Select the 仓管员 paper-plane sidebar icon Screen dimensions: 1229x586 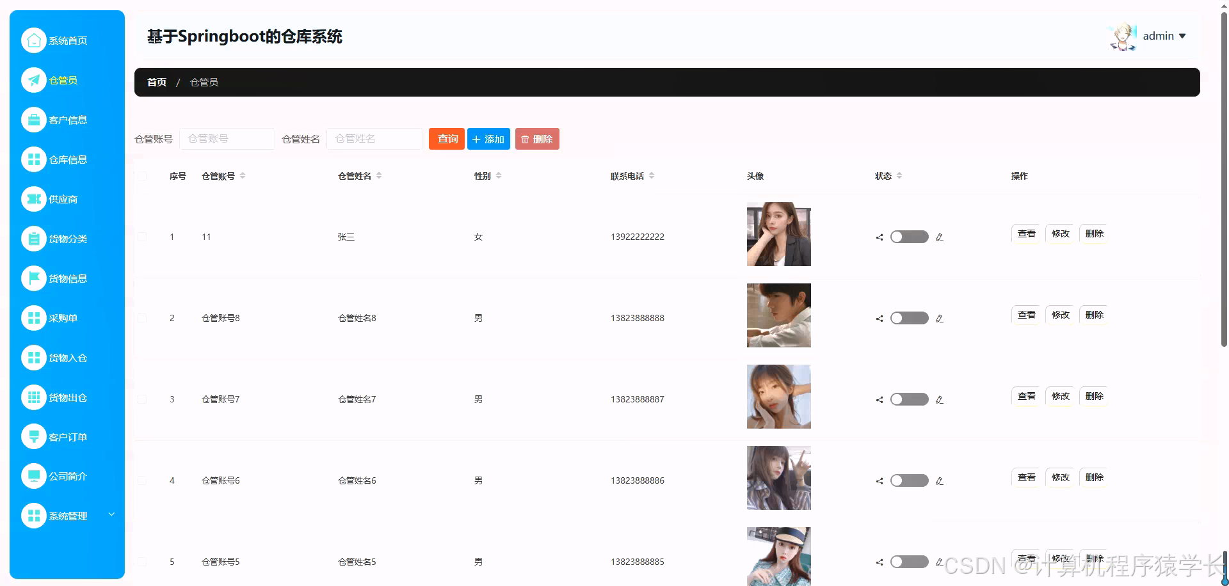[x=34, y=80]
